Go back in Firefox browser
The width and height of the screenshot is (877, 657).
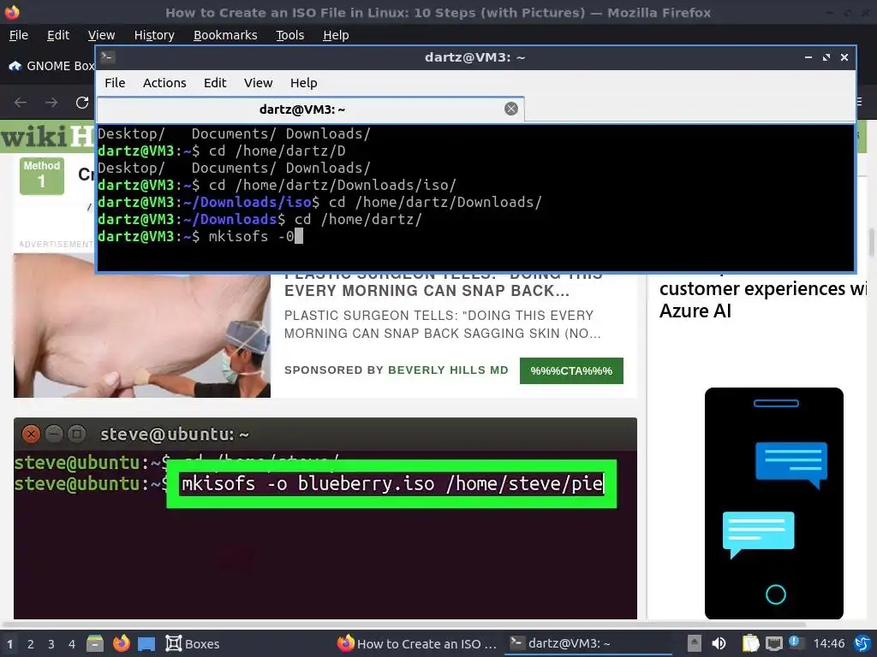(x=21, y=103)
